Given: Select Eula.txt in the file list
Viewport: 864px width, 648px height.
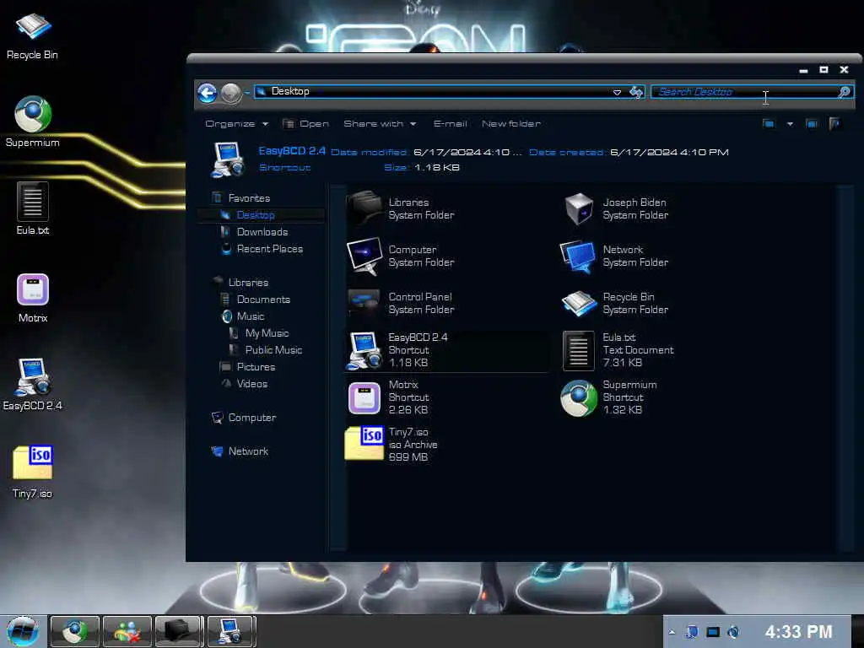Looking at the screenshot, I should pyautogui.click(x=661, y=350).
